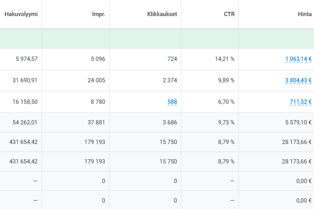This screenshot has height=209, width=314.
Task: Click the 14,21 % CTR cell
Action: coord(224,59)
